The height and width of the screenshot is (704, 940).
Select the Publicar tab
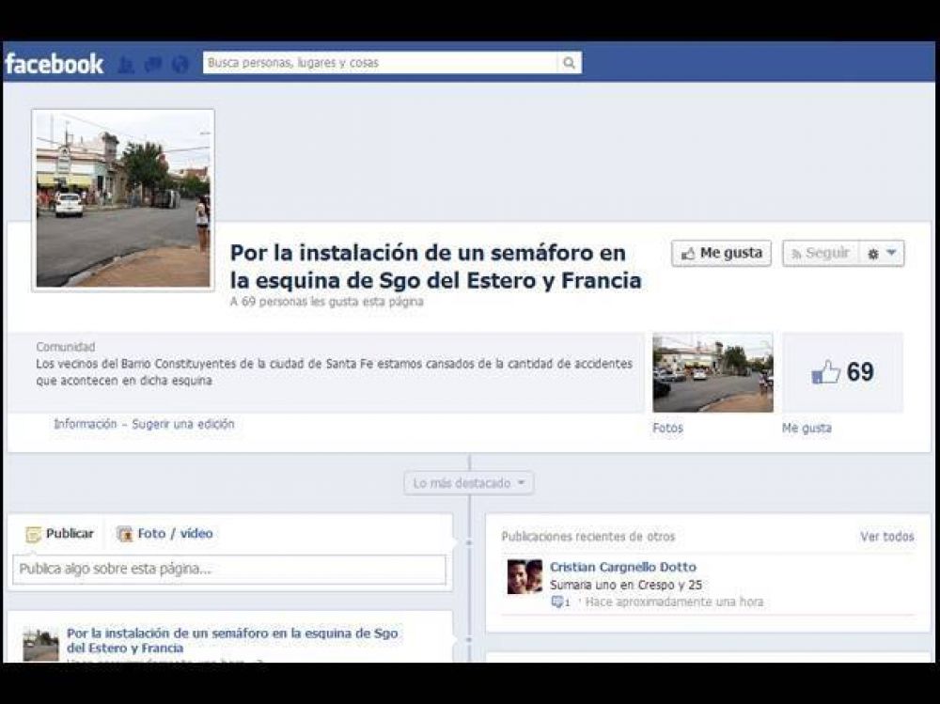(x=59, y=533)
